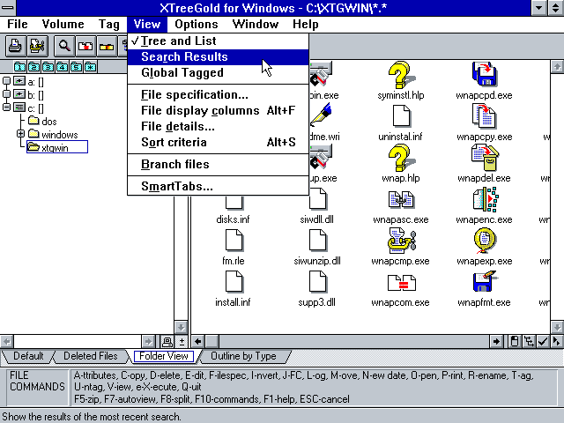Select the Folder View tab
Viewport: 564px width, 423px height.
point(164,356)
